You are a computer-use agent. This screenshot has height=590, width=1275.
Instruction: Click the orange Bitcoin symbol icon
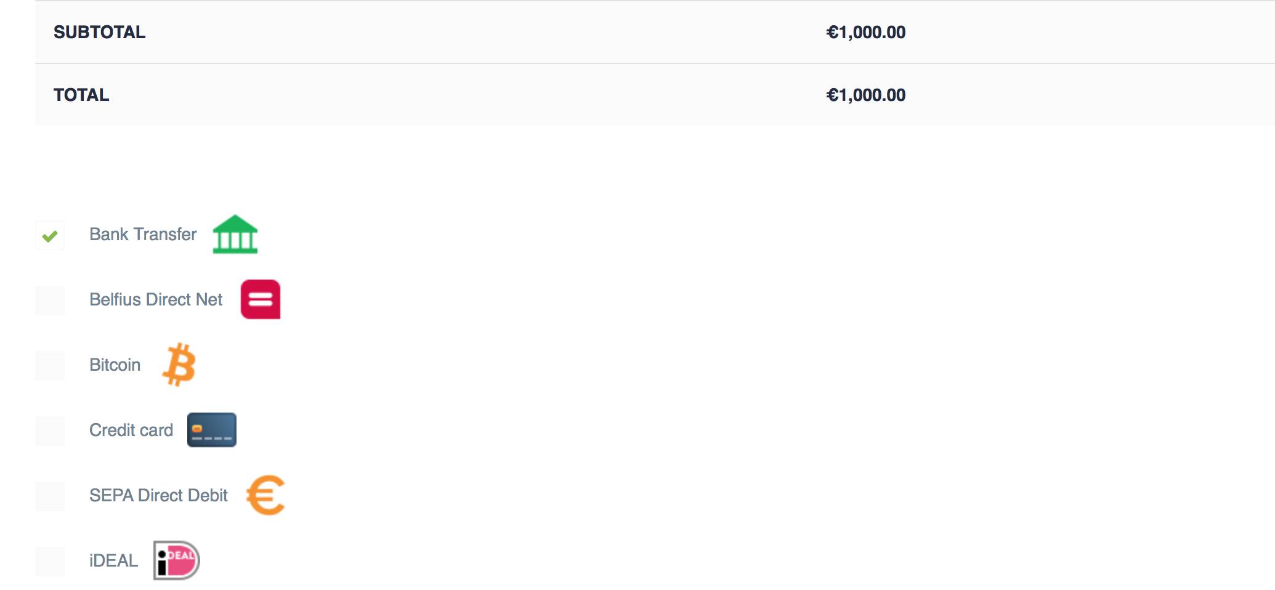click(179, 365)
